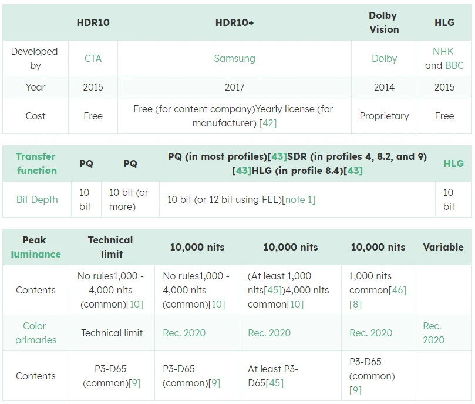Viewport: 475px width, 404px height.
Task: Open the Transfer function link
Action: pyautogui.click(x=36, y=163)
